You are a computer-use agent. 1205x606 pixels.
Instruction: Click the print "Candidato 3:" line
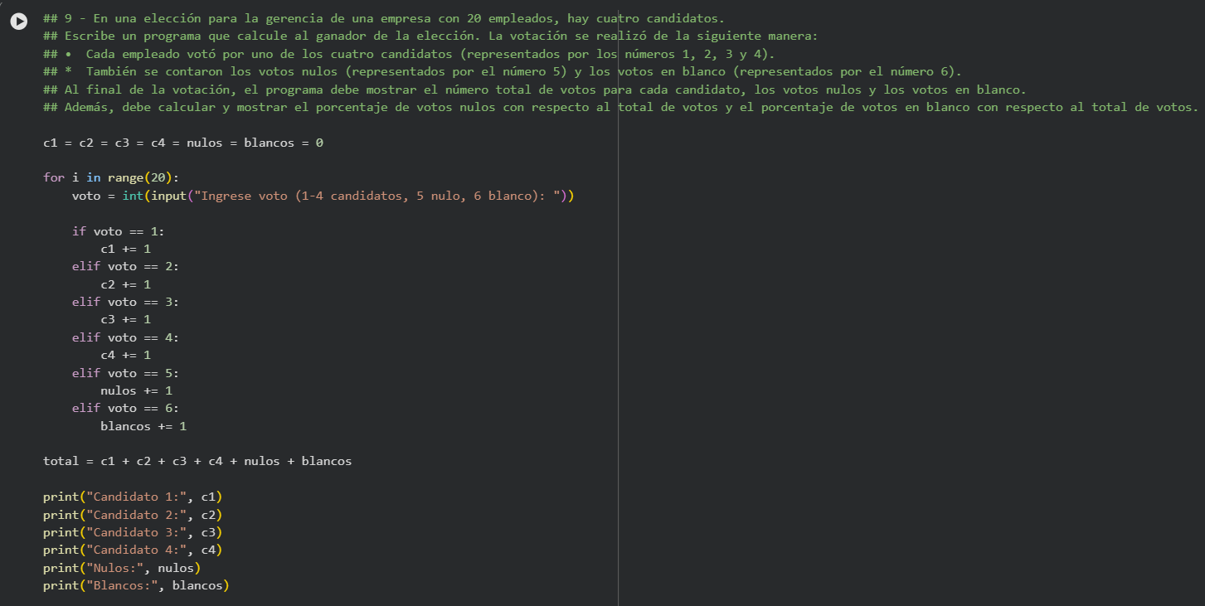tap(133, 532)
